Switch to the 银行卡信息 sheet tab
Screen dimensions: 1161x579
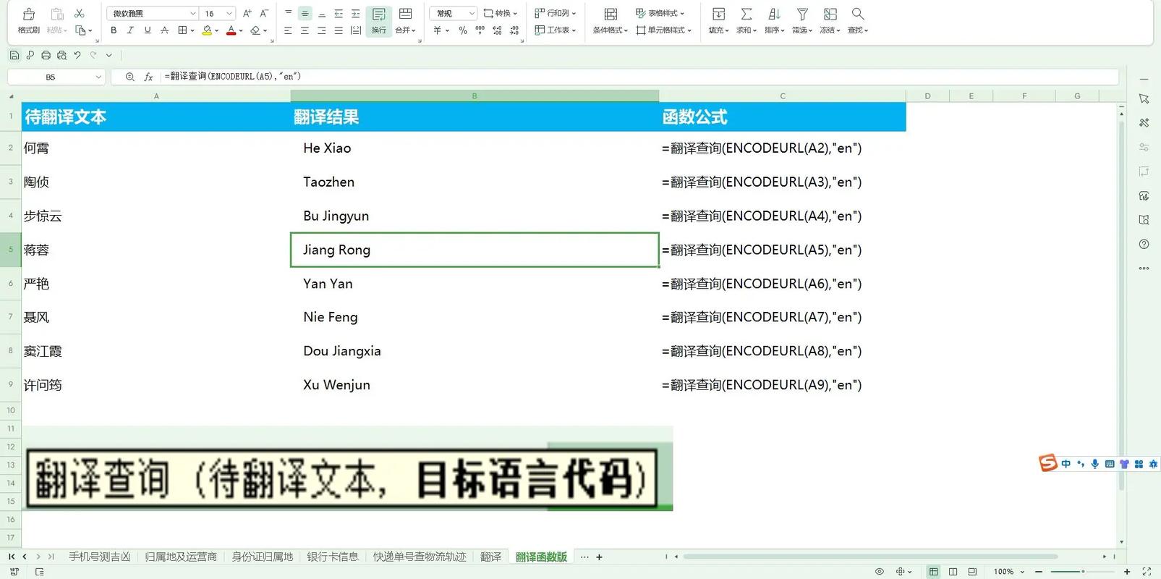tap(333, 557)
